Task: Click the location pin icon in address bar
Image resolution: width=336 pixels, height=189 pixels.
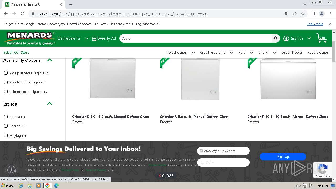Action: pos(286,14)
